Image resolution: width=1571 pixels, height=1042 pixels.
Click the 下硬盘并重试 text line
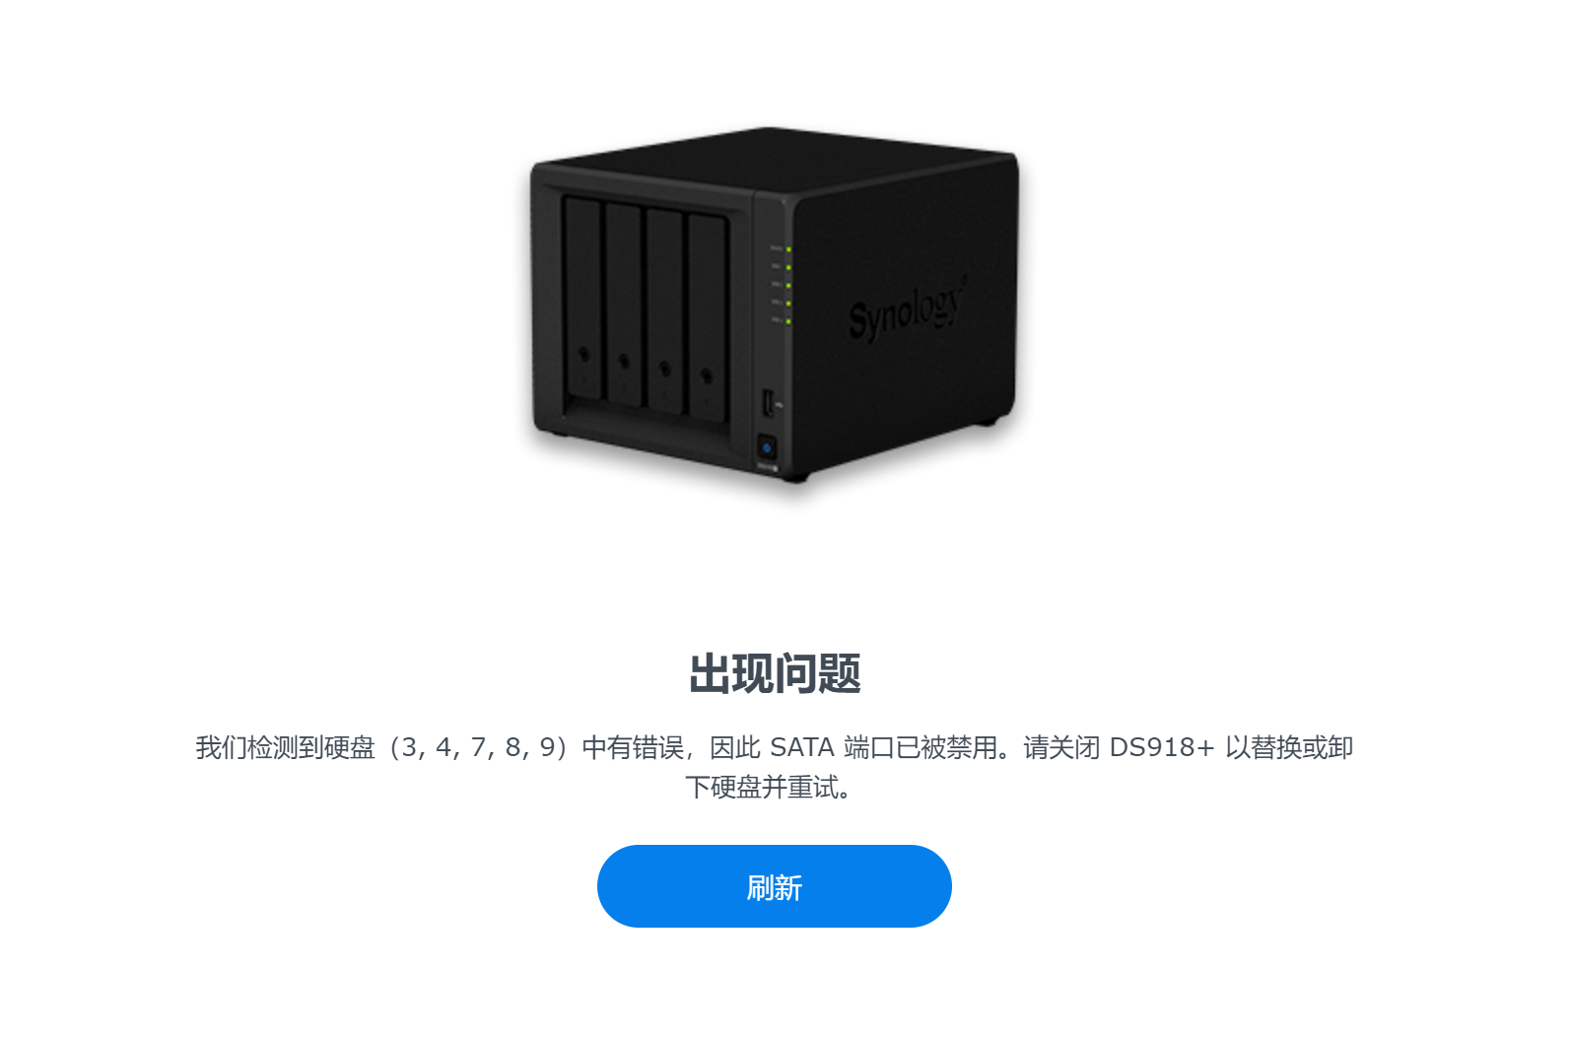[x=770, y=787]
